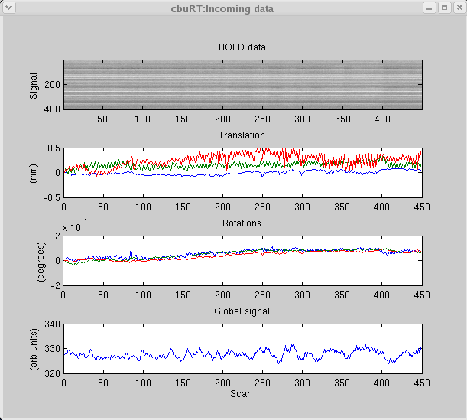467x420 pixels.
Task: Click inside the Translation plot area
Action: (242, 184)
